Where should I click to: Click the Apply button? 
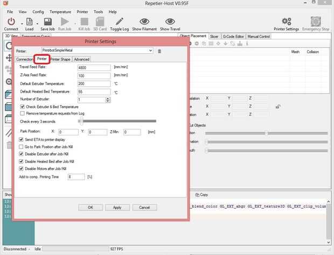pyautogui.click(x=117, y=207)
